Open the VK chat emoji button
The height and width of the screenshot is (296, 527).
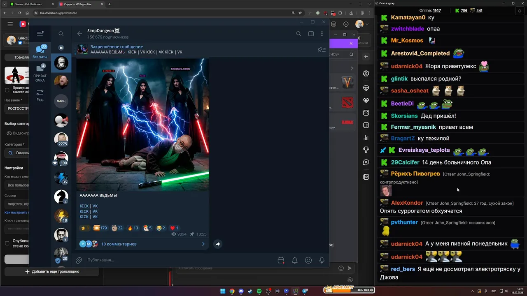(x=341, y=268)
